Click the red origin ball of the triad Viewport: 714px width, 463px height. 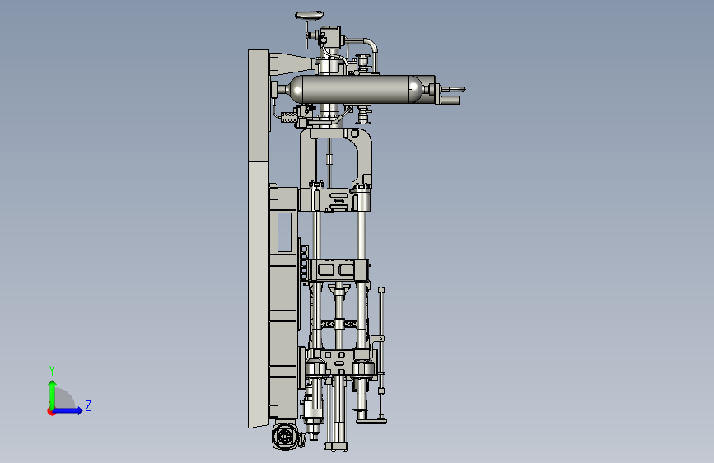pos(51,411)
